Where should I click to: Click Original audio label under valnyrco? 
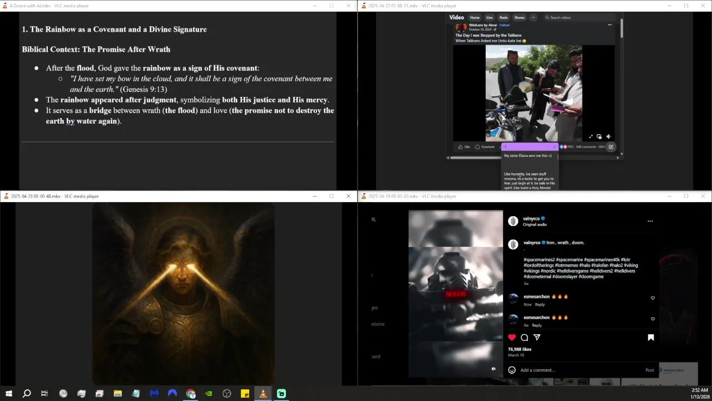(535, 224)
